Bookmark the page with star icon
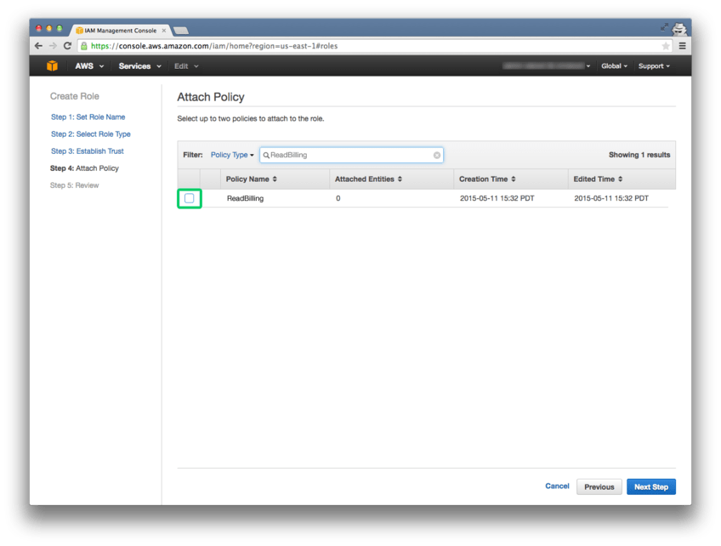The image size is (721, 546). coord(666,46)
